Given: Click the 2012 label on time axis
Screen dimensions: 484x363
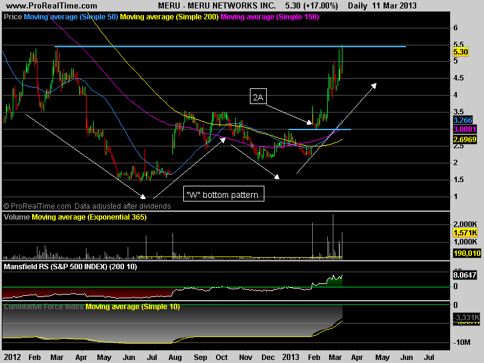Looking at the screenshot, I should click(12, 357).
